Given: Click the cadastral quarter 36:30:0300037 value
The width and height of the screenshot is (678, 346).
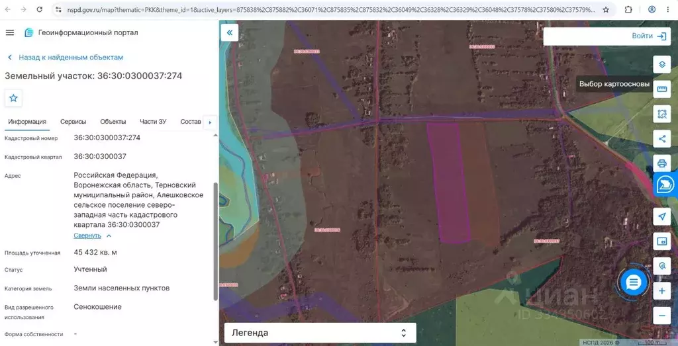Looking at the screenshot, I should (x=100, y=156).
